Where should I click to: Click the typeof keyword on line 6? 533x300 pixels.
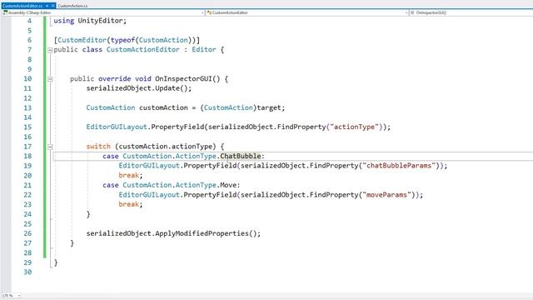tap(122, 40)
